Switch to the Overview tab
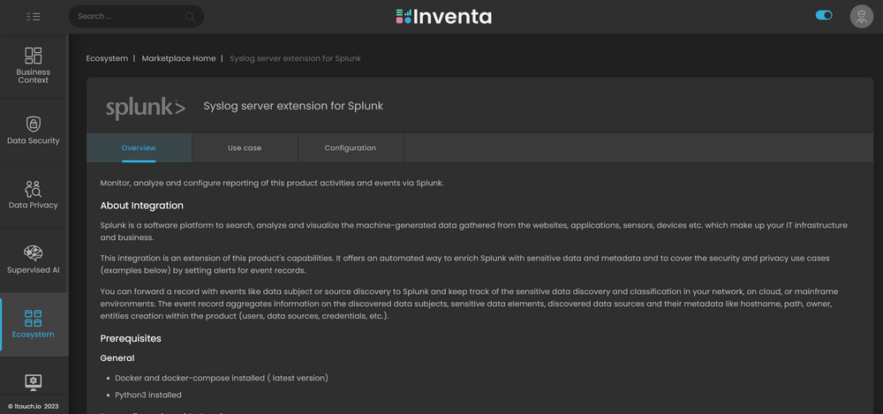883x414 pixels. click(140, 148)
